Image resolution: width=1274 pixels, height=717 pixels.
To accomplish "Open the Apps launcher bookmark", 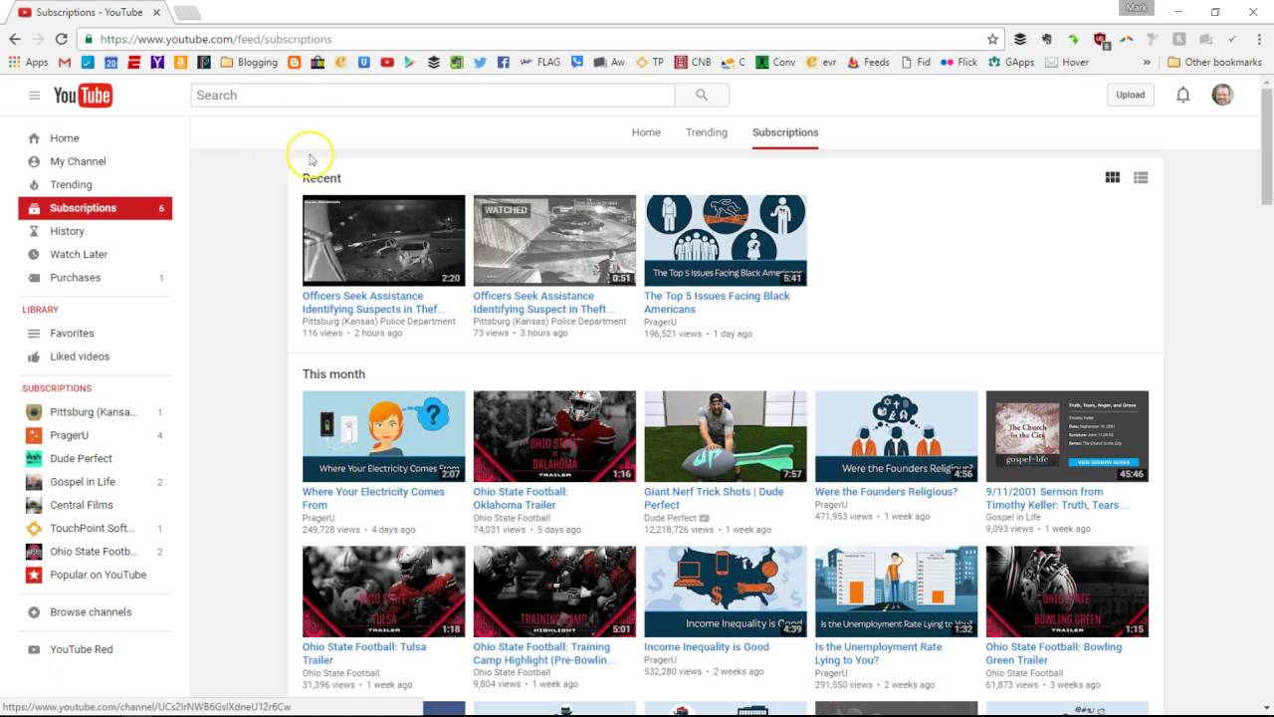I will click(28, 62).
